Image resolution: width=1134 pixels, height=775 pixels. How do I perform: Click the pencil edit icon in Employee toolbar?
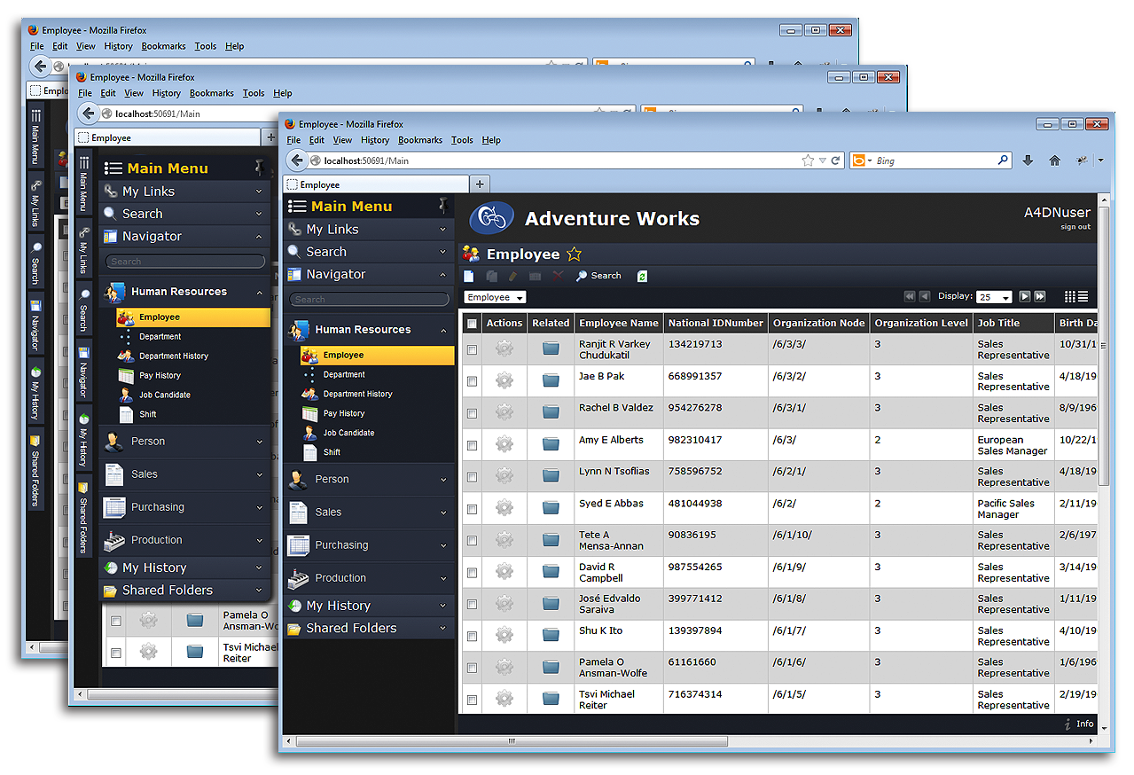[512, 276]
